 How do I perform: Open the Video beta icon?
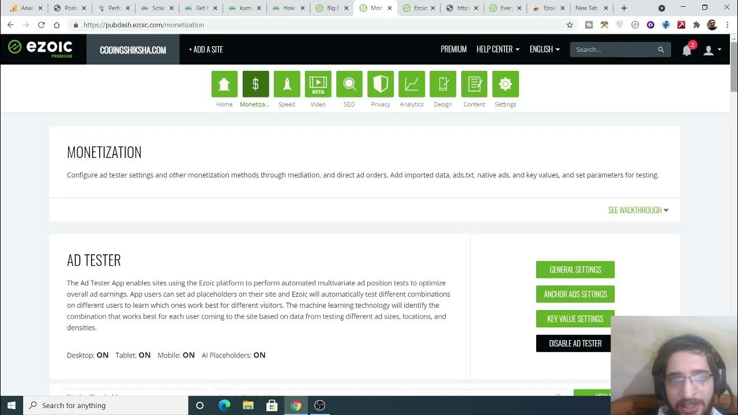pos(318,84)
